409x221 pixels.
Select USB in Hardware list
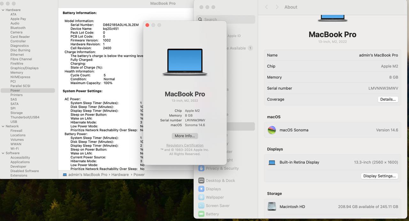pyautogui.click(x=14, y=122)
